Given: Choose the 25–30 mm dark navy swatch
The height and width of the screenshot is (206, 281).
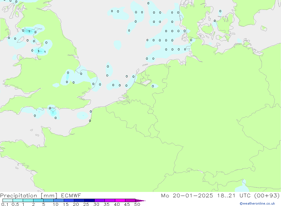Looking at the screenshot, I should coord(89,200).
